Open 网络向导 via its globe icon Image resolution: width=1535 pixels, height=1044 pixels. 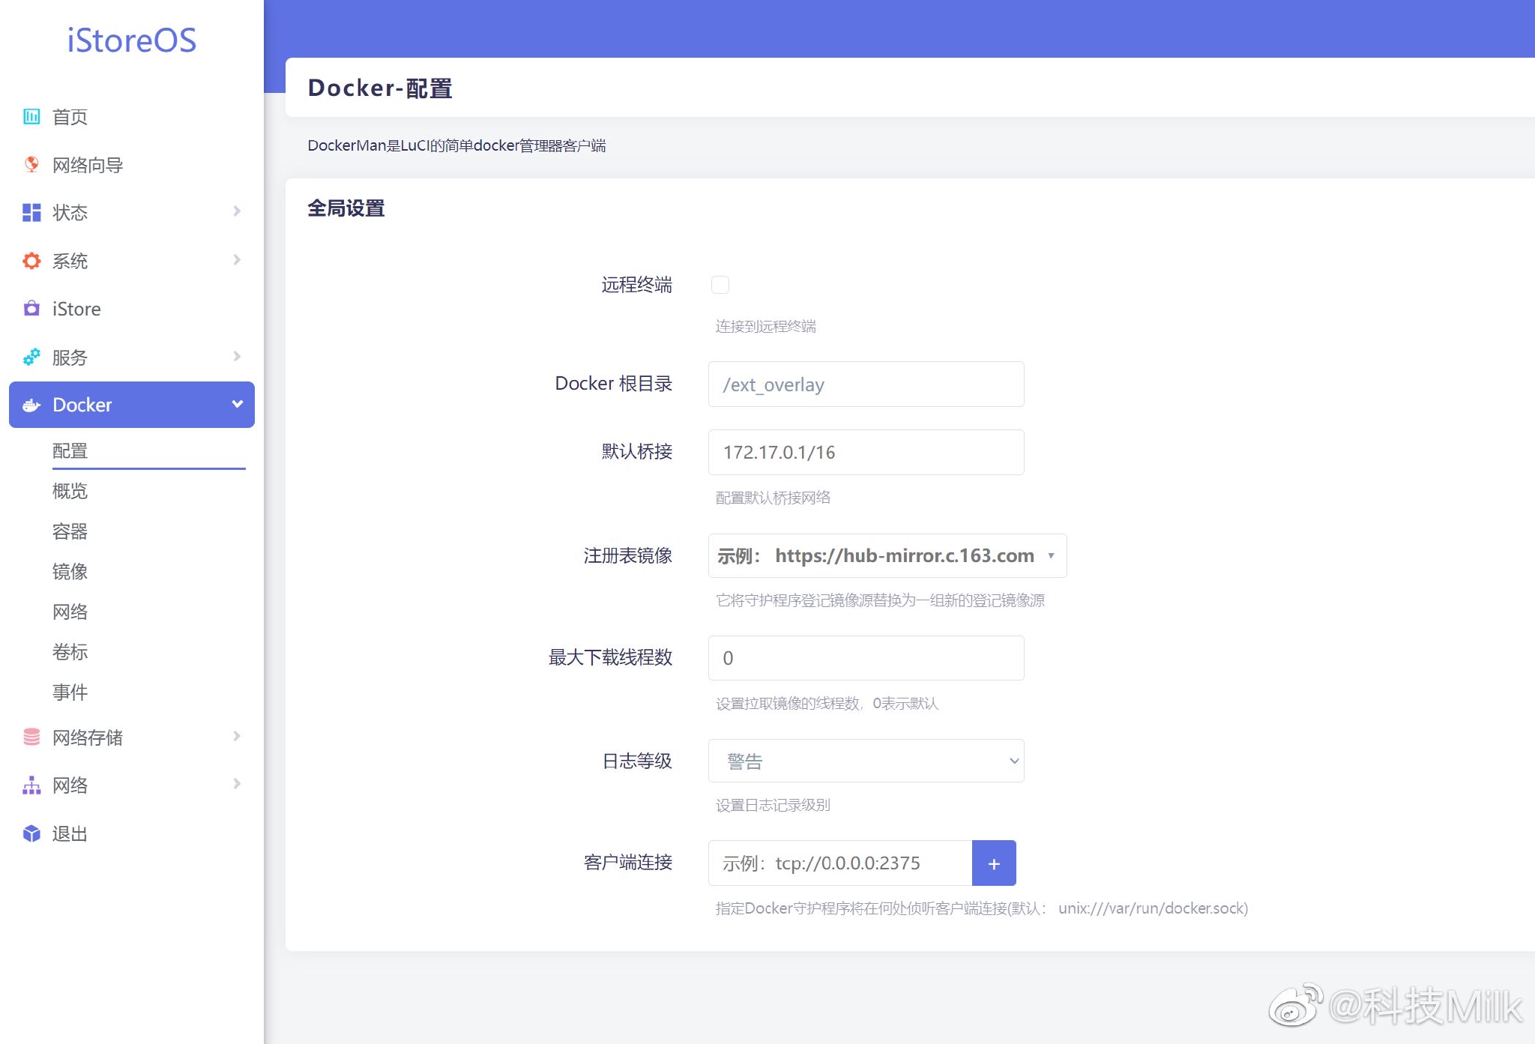pos(31,165)
